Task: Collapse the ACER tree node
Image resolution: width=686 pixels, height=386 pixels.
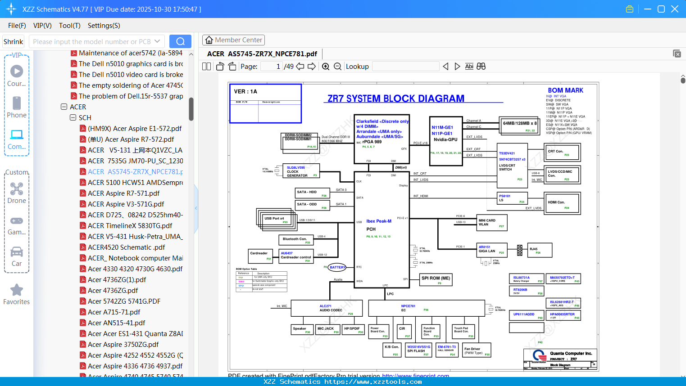Action: tap(64, 107)
